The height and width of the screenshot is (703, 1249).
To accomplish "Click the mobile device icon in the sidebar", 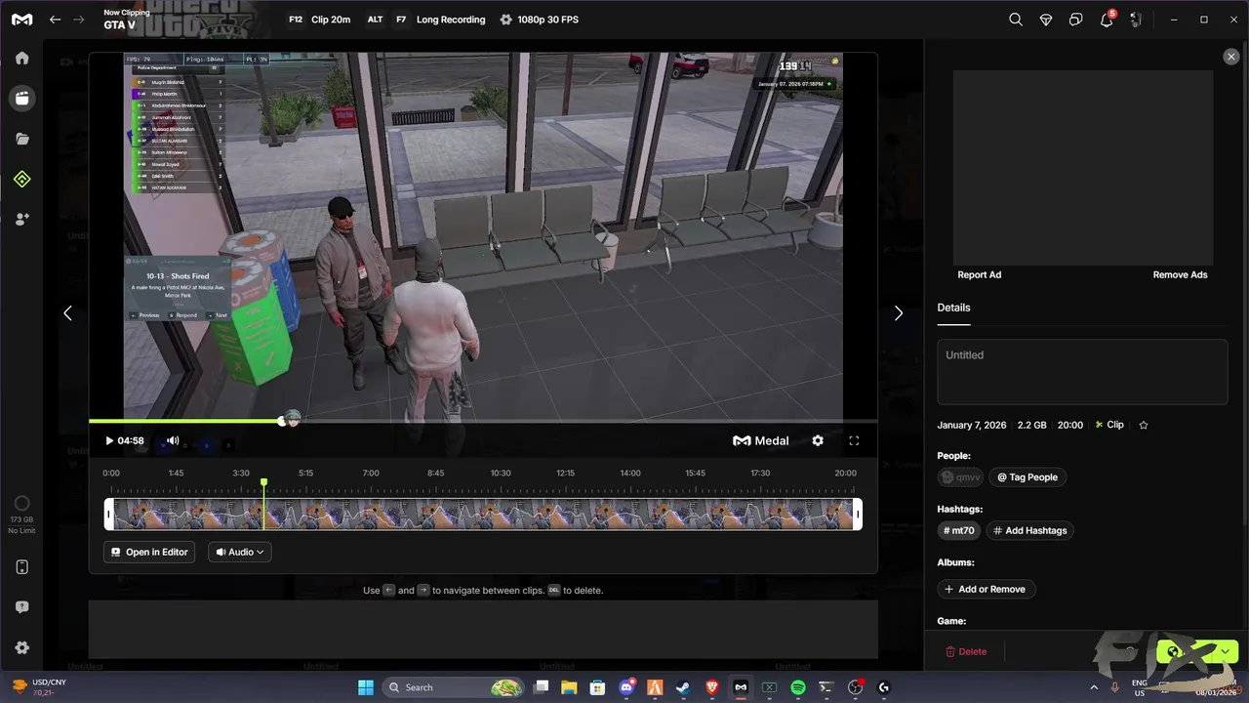I will (21, 567).
